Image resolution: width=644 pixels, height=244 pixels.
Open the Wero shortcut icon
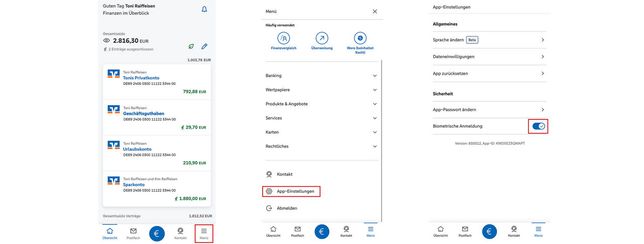pyautogui.click(x=360, y=38)
